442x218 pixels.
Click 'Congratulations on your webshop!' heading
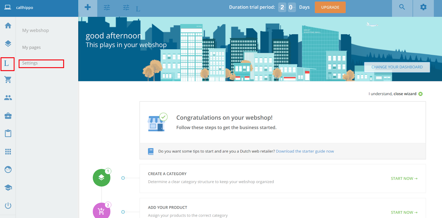(x=224, y=118)
